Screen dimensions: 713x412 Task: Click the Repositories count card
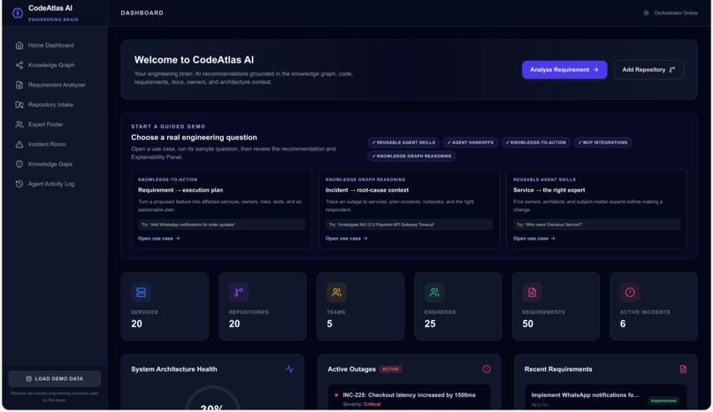click(263, 306)
